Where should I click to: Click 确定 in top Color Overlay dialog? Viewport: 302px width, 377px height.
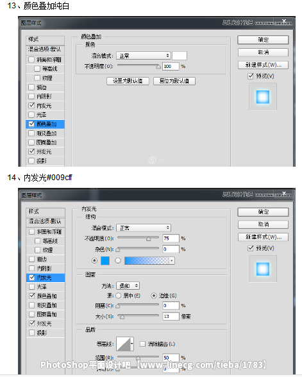tap(263, 40)
